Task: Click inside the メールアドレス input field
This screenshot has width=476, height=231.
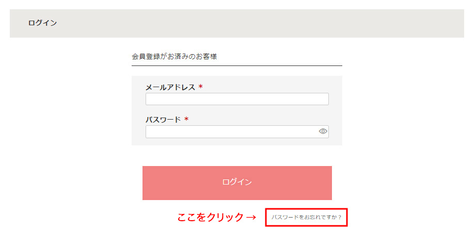Action: point(237,99)
